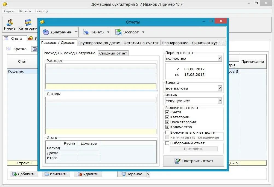The height and width of the screenshot is (187, 274).
Task: Uncheck the Количество checkbox
Action: (x=167, y=127)
